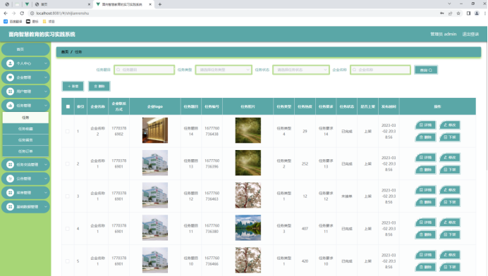488x276 pixels.
Task: Click the 任务管理 bar-chart icon in sidebar
Action: click(x=10, y=106)
